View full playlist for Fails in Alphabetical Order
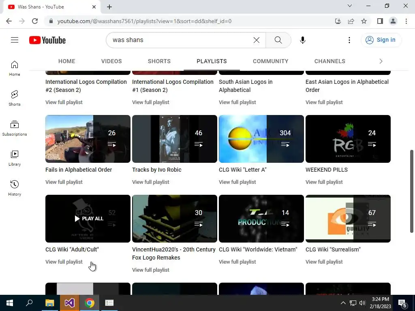 (x=64, y=182)
